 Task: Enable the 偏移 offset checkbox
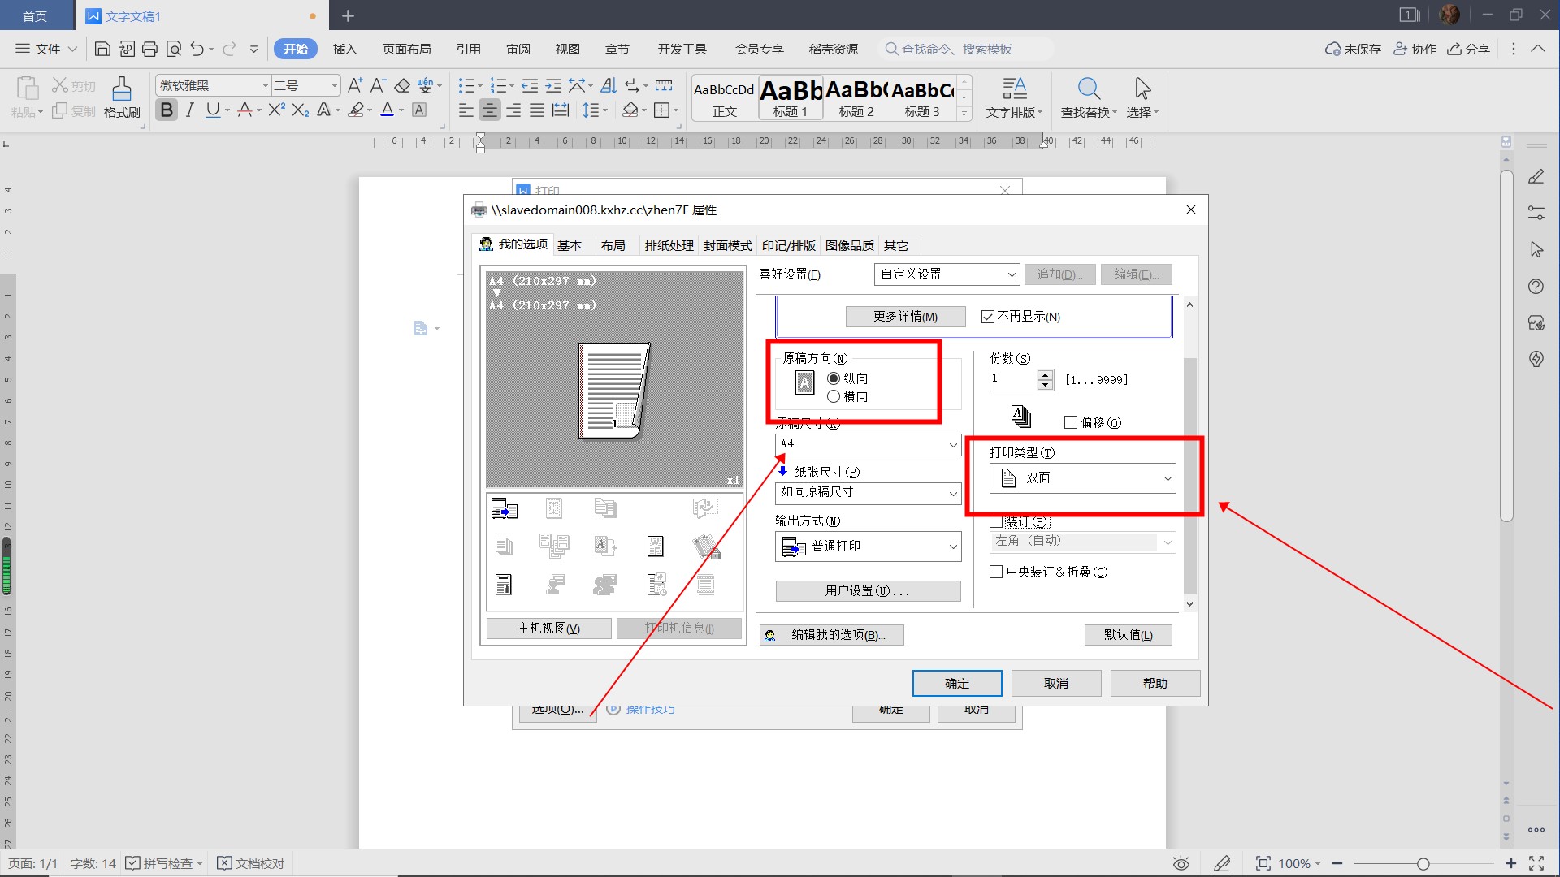point(1071,422)
